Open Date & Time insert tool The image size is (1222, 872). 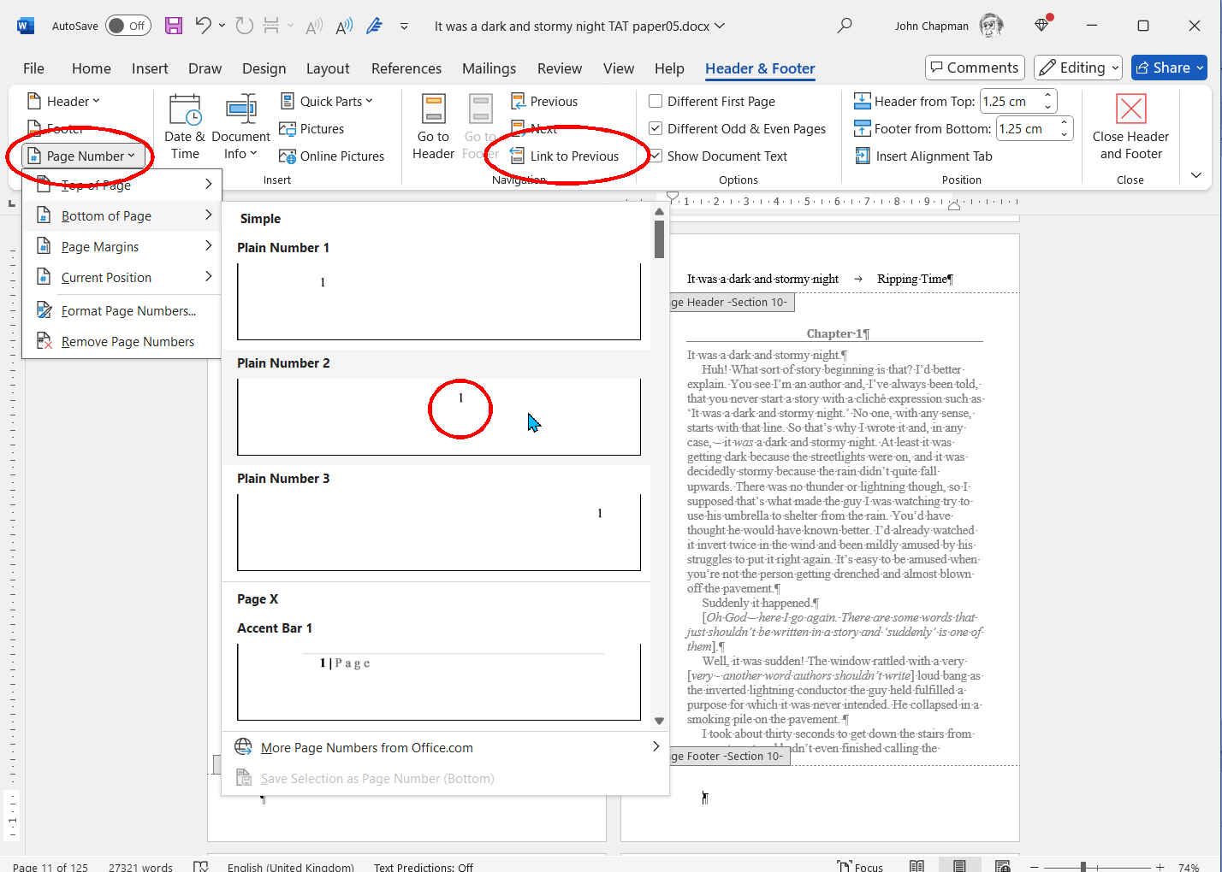(x=185, y=127)
